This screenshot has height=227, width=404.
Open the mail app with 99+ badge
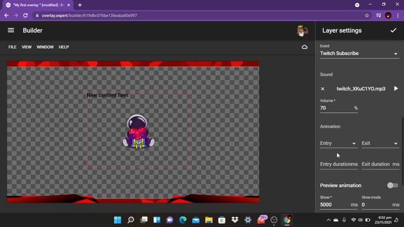[x=261, y=219]
